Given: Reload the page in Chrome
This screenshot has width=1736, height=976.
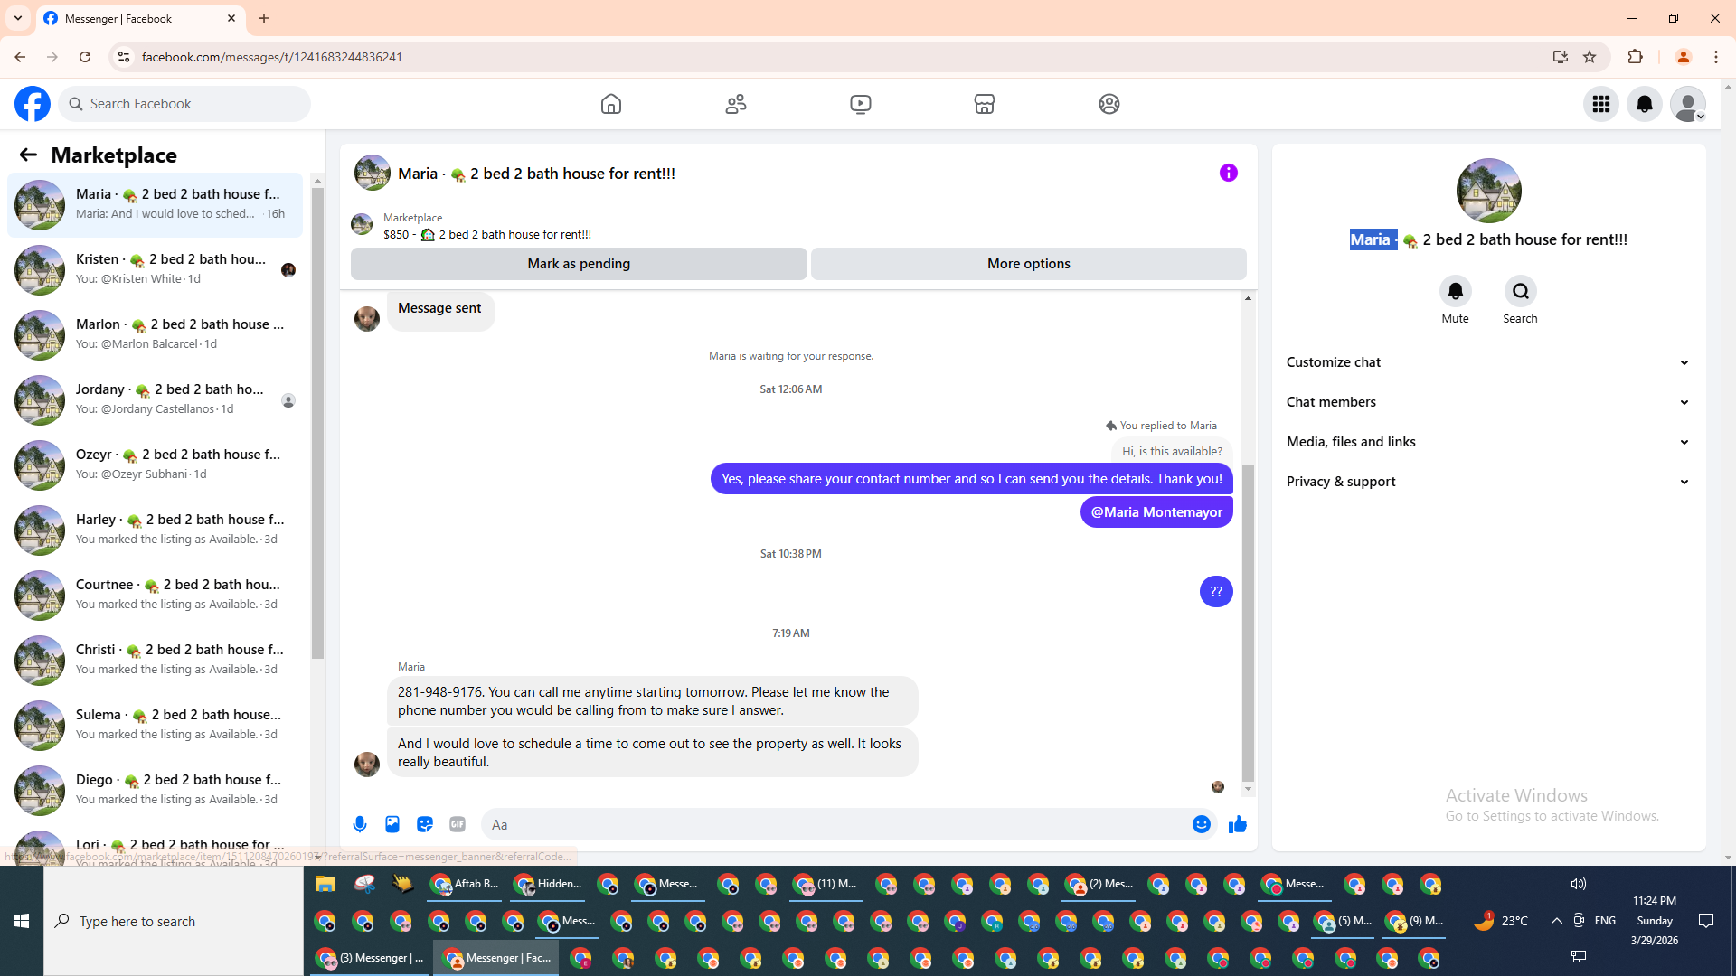Looking at the screenshot, I should point(85,57).
